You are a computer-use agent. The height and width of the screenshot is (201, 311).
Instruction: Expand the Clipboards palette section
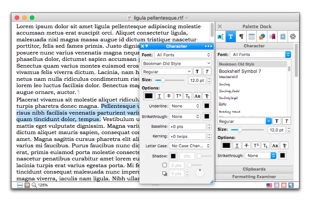click(x=254, y=169)
